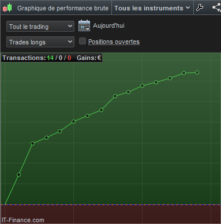Screen dimensions: 221x224
Task: Click the Positions ouvertes link label
Action: tap(114, 42)
